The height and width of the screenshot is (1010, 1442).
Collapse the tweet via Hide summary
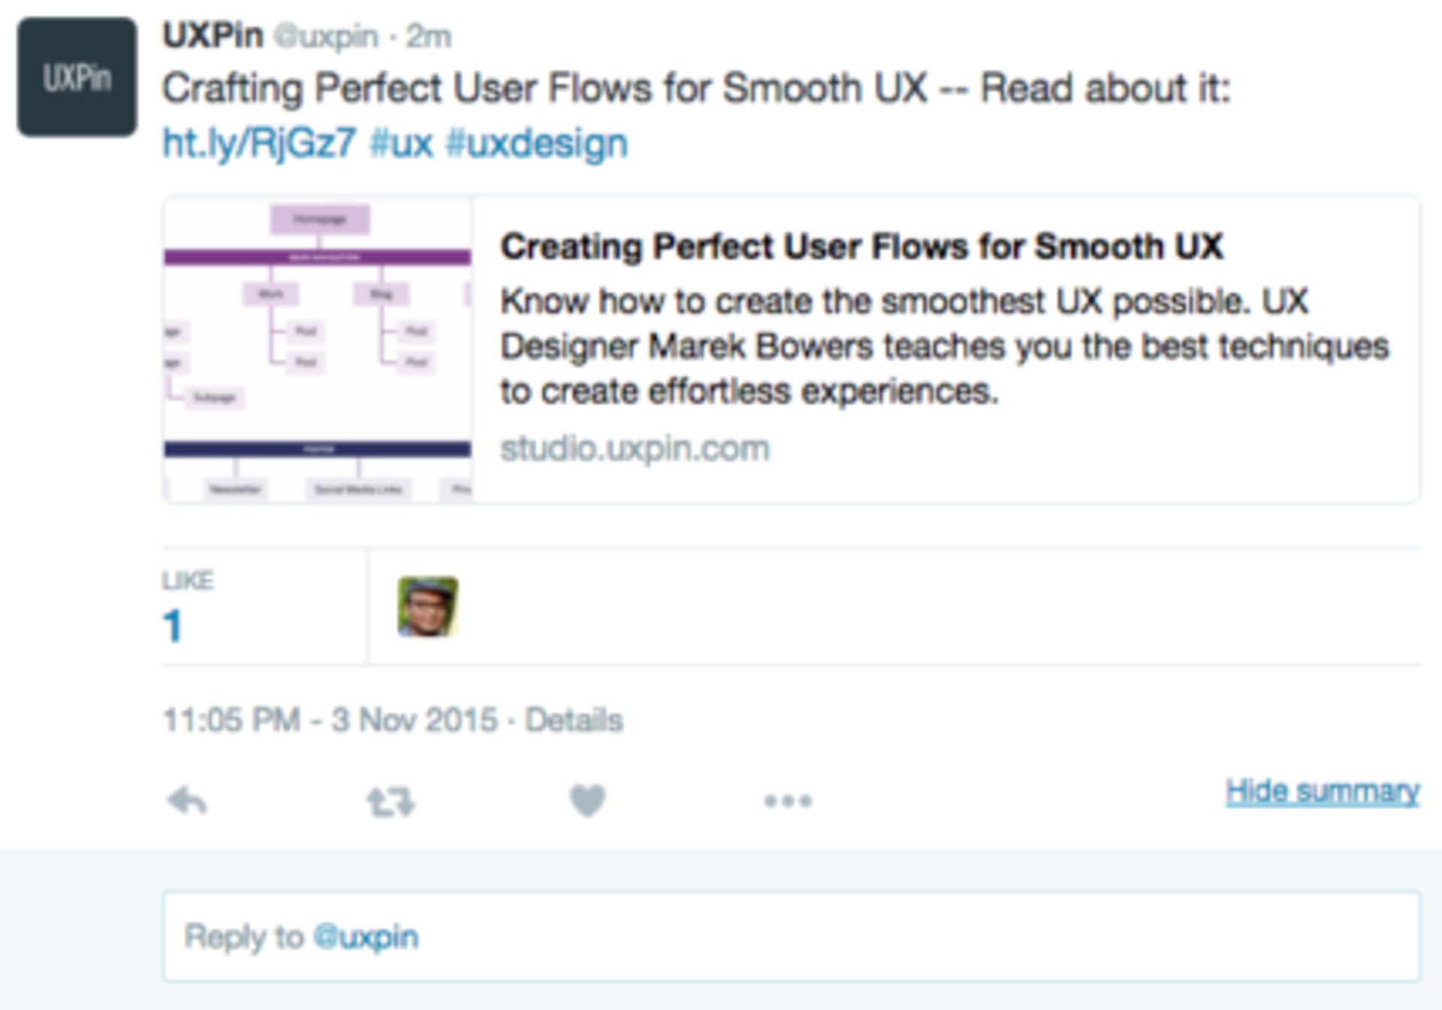(1322, 791)
